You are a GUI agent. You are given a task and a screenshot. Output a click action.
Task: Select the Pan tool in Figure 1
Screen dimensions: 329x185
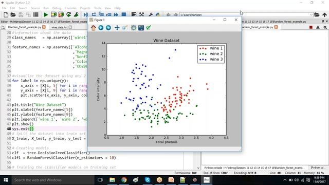(x=117, y=28)
